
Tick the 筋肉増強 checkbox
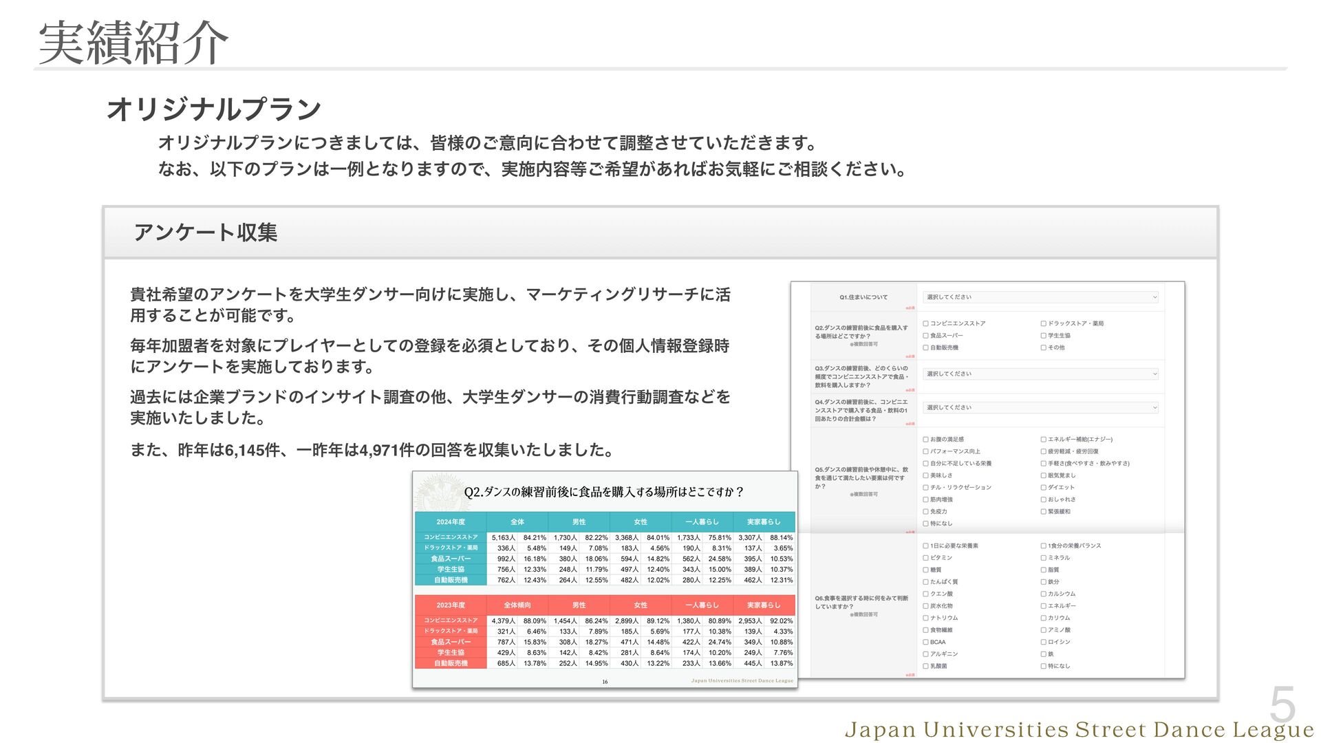[926, 500]
